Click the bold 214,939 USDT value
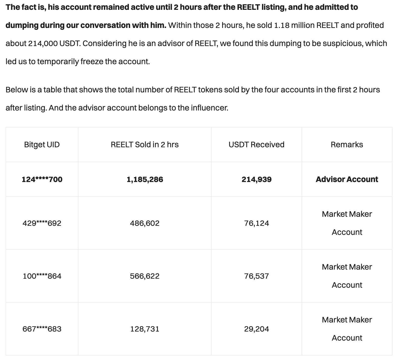The image size is (400, 363). click(256, 179)
